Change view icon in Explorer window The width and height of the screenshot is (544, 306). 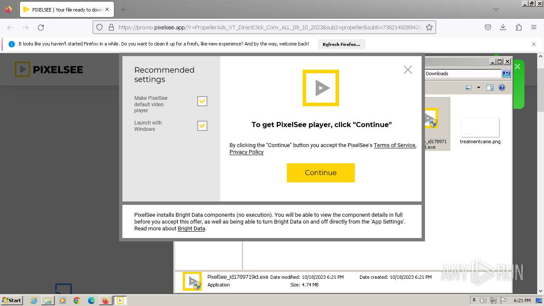coord(468,88)
